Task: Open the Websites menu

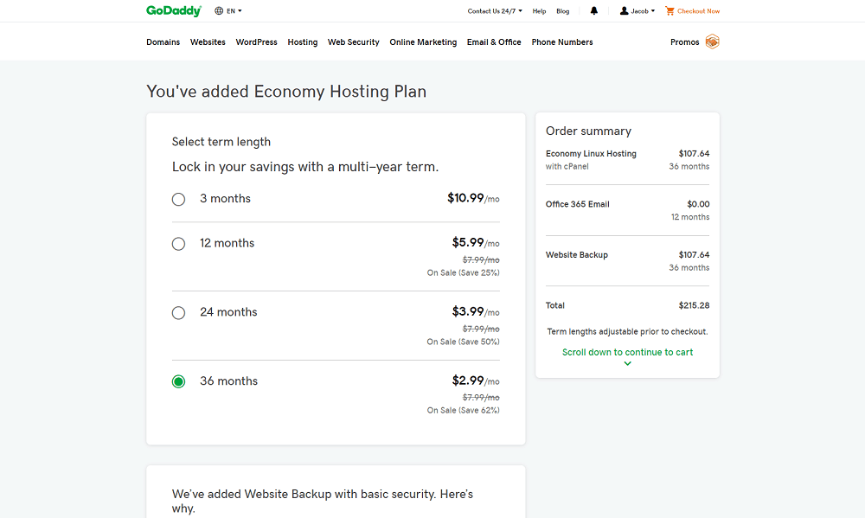Action: [x=208, y=42]
